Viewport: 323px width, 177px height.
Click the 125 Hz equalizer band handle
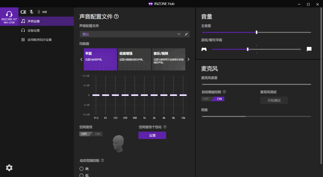pos(115,95)
